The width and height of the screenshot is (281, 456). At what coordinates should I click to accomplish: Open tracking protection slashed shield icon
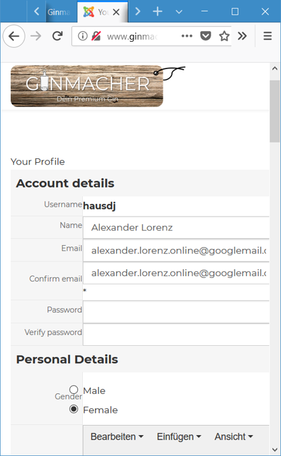(96, 36)
